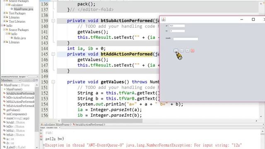The height and width of the screenshot is (149, 265).
Task: Select btAddActionPerformed in Navigator members
Action: click(20, 94)
